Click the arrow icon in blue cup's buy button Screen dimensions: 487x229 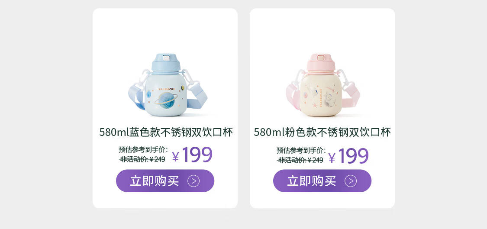click(194, 181)
